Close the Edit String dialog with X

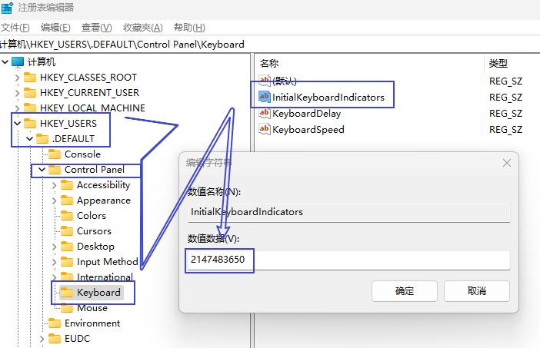coord(507,163)
